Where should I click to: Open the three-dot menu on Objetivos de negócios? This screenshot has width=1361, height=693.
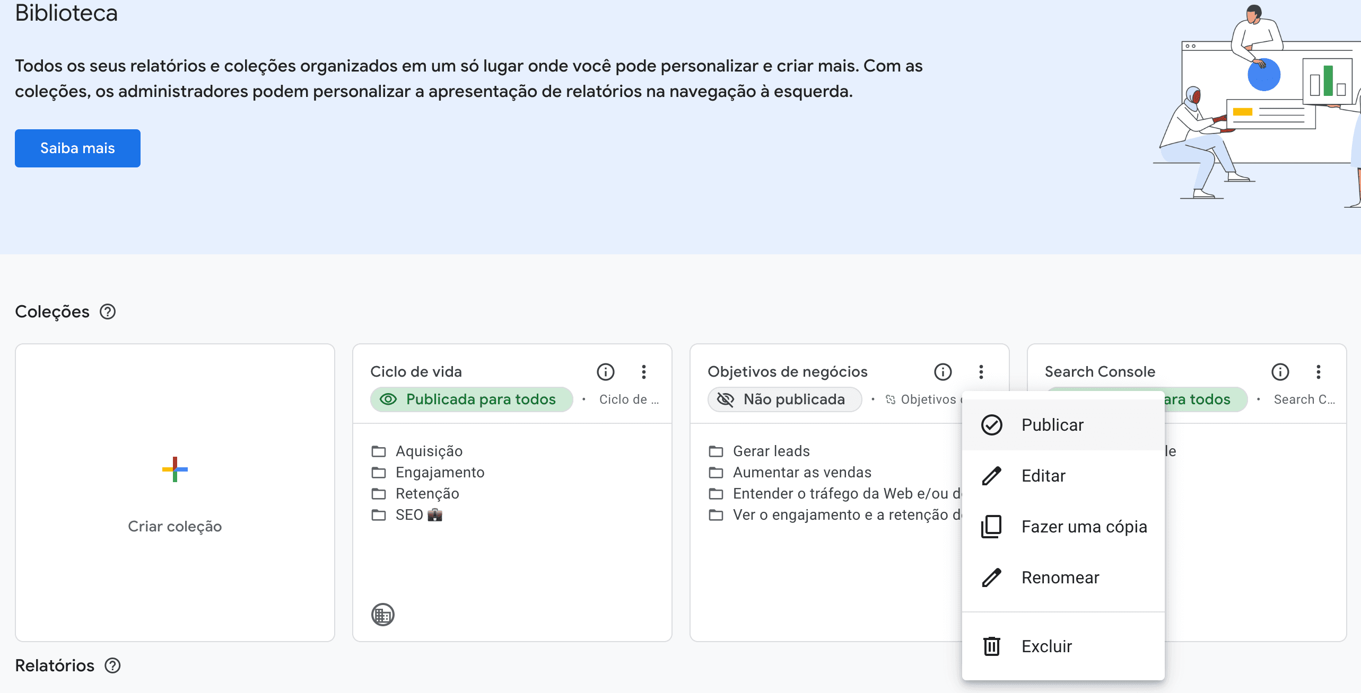click(x=981, y=371)
